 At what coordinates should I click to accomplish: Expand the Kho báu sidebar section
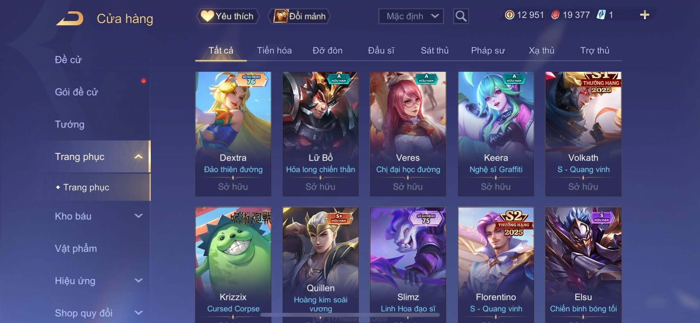138,216
